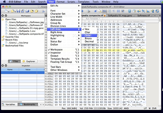This screenshot has width=163, height=113.
Task: Float the Inspector panel with round button
Action: [6, 65]
